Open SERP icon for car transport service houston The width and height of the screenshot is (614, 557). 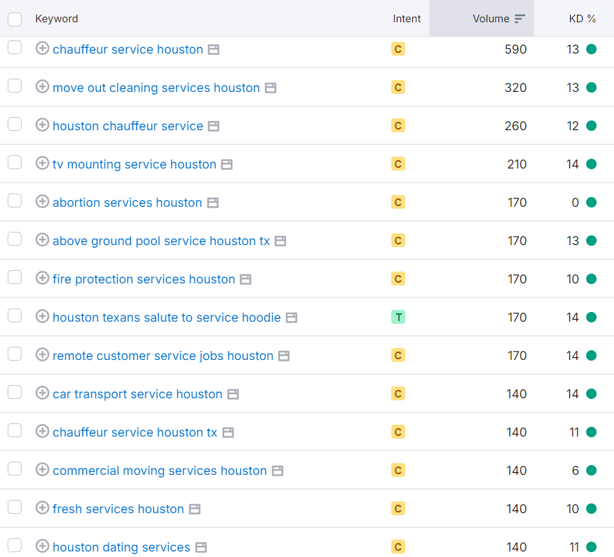click(233, 395)
